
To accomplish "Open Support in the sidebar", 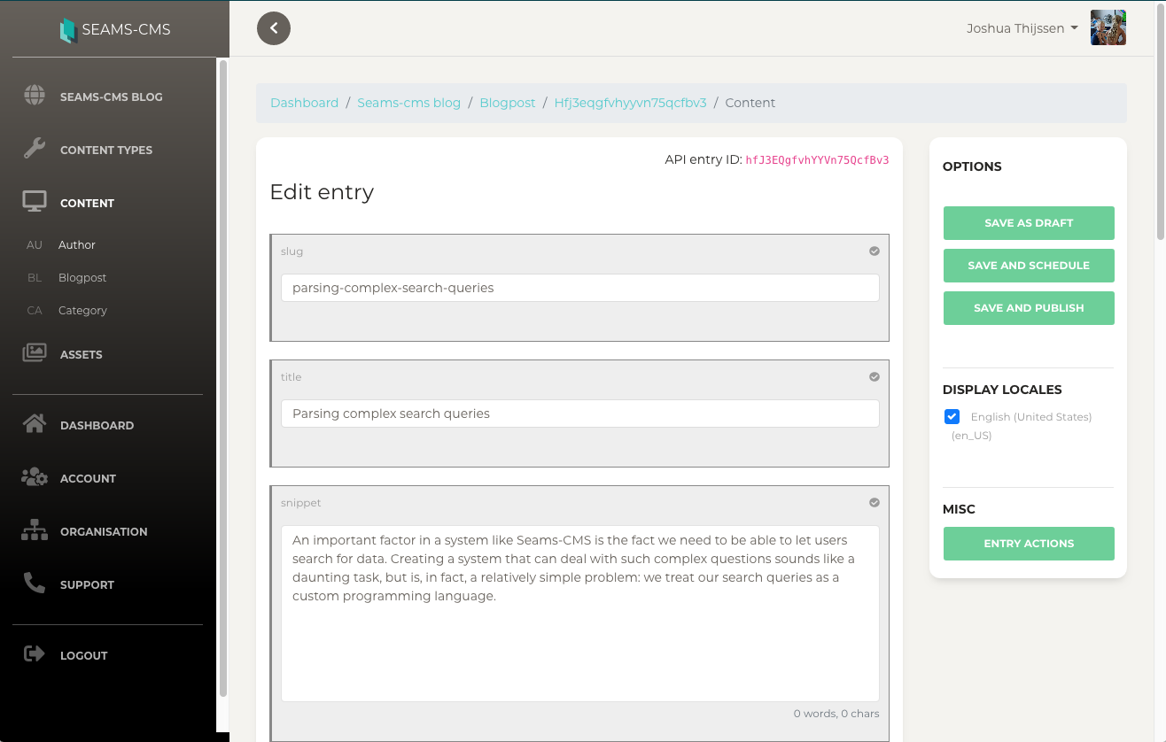I will click(x=87, y=584).
